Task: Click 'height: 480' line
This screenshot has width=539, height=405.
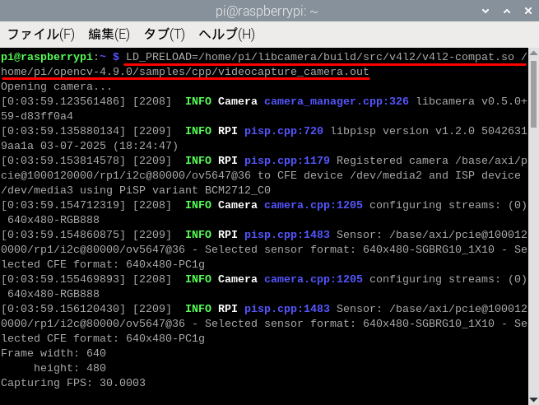Action: tap(70, 368)
